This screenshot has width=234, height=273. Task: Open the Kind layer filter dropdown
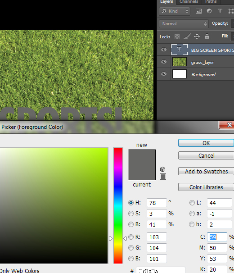point(175,11)
